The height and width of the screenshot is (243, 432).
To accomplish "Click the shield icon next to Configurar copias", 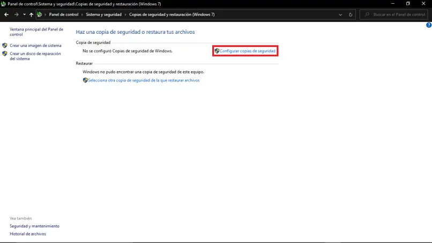I will coord(217,51).
